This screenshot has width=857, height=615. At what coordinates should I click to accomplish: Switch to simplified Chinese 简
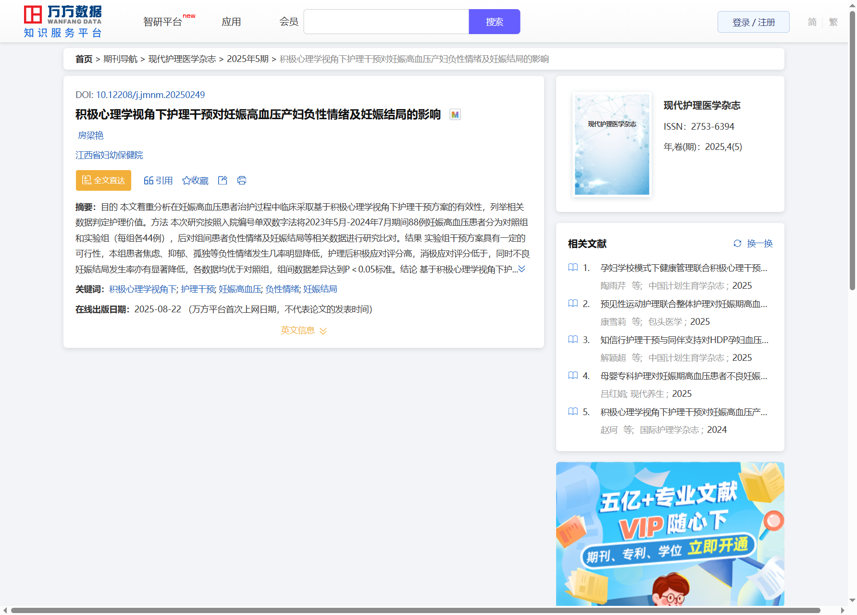pyautogui.click(x=812, y=22)
